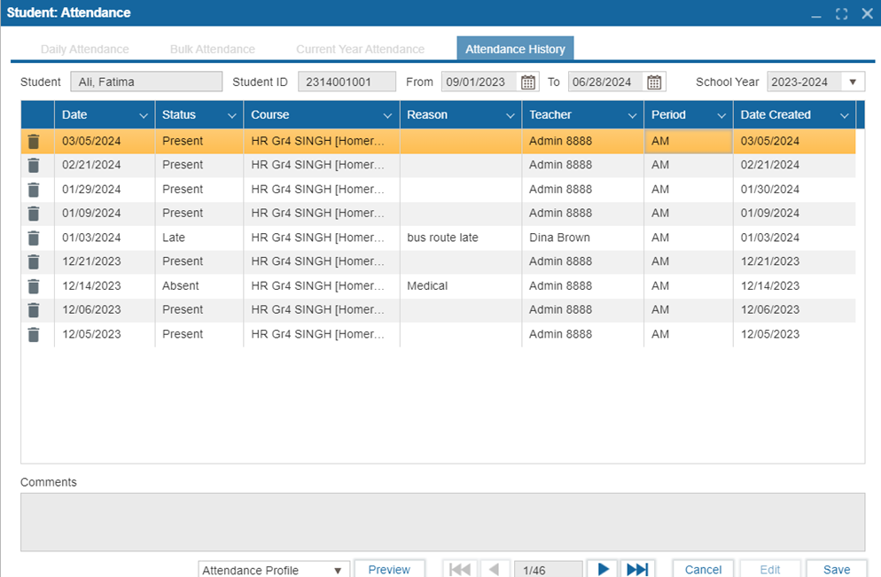Open the To date calendar picker
Screen dimensions: 881x577
(654, 82)
